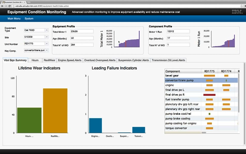Click orange RD1774 indicator for engine

[x=226, y=85]
